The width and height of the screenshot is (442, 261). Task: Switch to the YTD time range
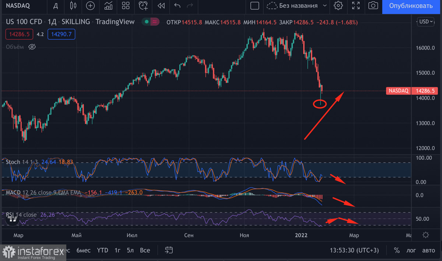102,250
